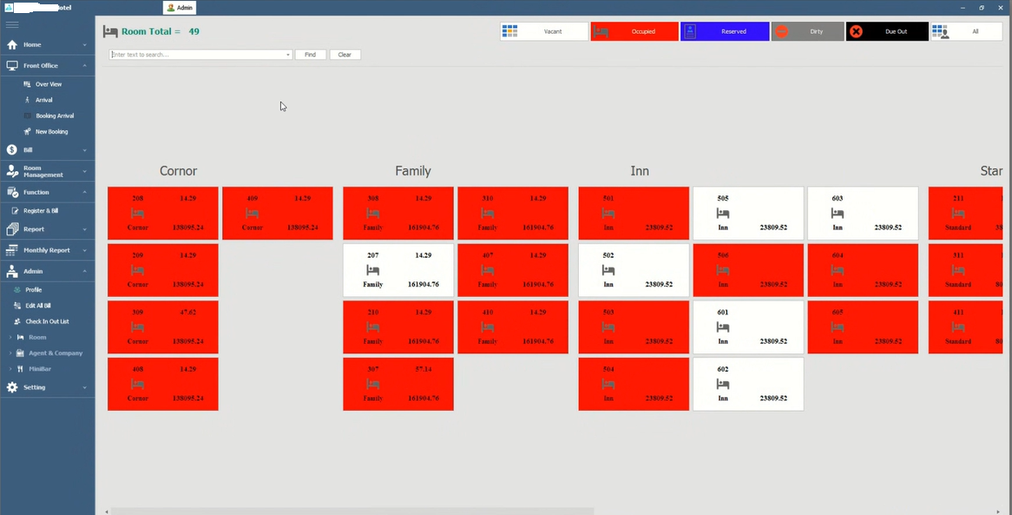Image resolution: width=1012 pixels, height=515 pixels.
Task: Filter rooms by Due Out status
Action: pyautogui.click(x=887, y=31)
